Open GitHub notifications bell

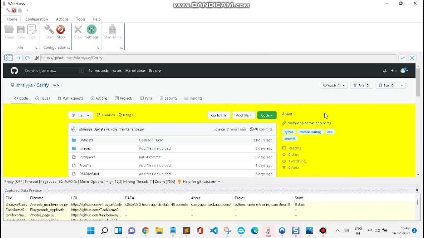385,71
